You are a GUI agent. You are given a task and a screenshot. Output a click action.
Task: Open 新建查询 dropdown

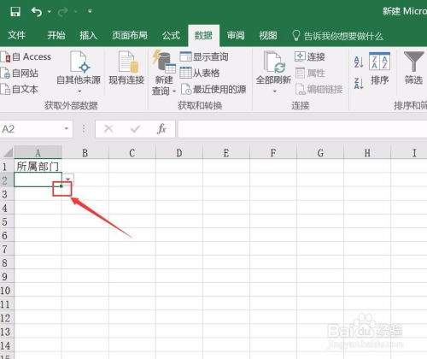pos(164,73)
